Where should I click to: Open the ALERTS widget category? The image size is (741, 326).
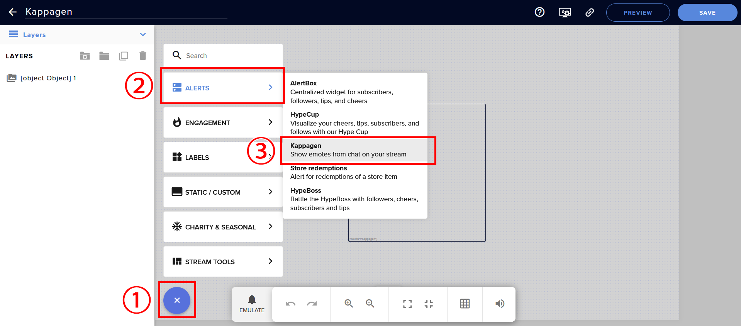[x=223, y=88]
